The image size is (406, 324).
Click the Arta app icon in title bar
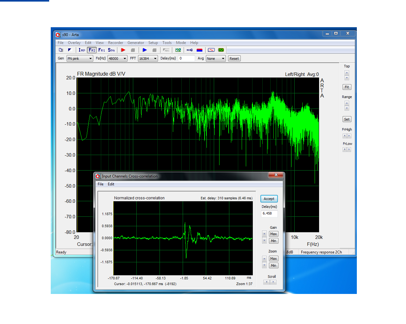tap(58, 35)
